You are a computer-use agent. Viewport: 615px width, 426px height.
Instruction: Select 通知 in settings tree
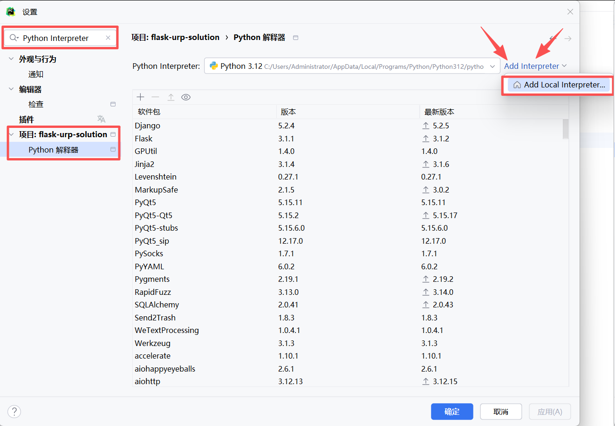click(36, 74)
